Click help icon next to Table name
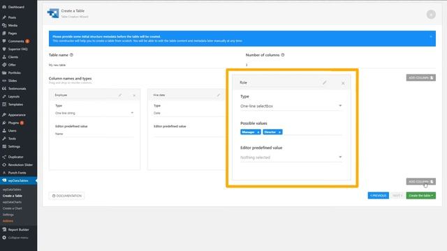This screenshot has width=447, height=251. [71, 55]
